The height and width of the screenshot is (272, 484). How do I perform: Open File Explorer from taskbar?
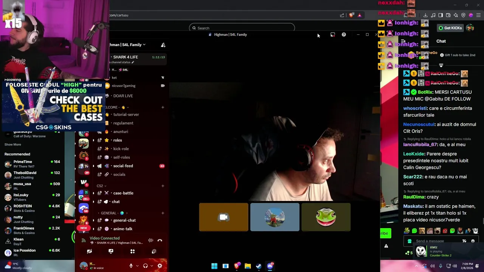pyautogui.click(x=248, y=266)
